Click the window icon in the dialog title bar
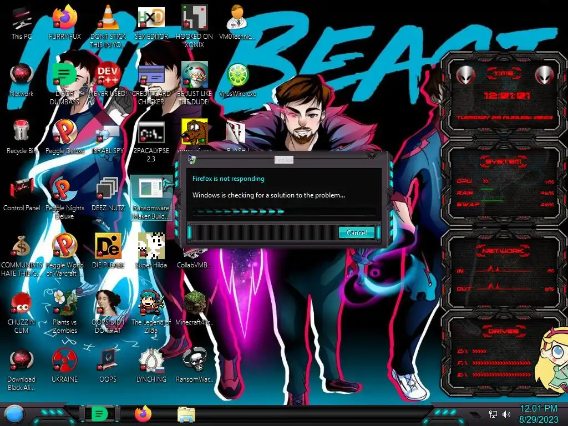Screen dimensions: 568x426 click(x=192, y=160)
